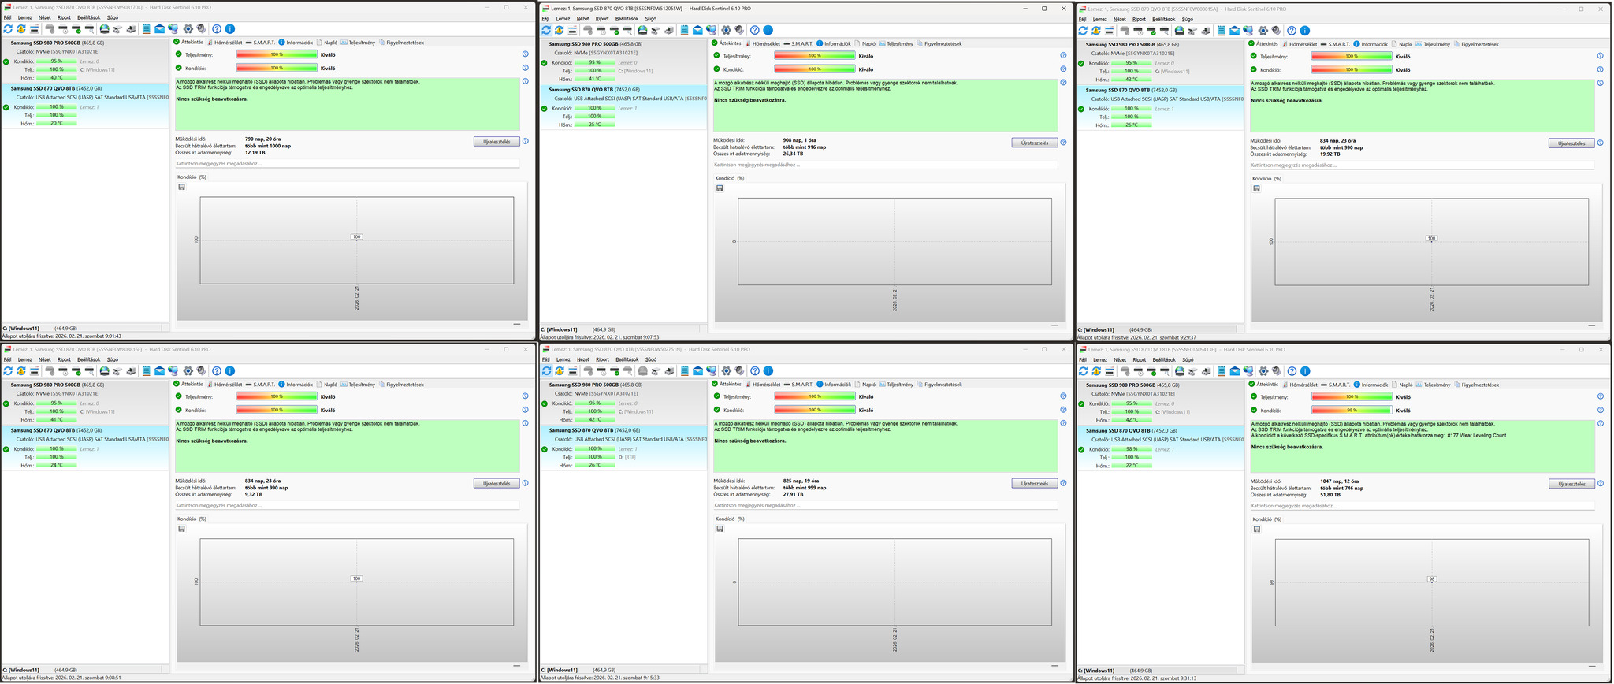Open gear configuration icon in 790 nap window
Image resolution: width=1614 pixels, height=684 pixels.
click(x=188, y=29)
